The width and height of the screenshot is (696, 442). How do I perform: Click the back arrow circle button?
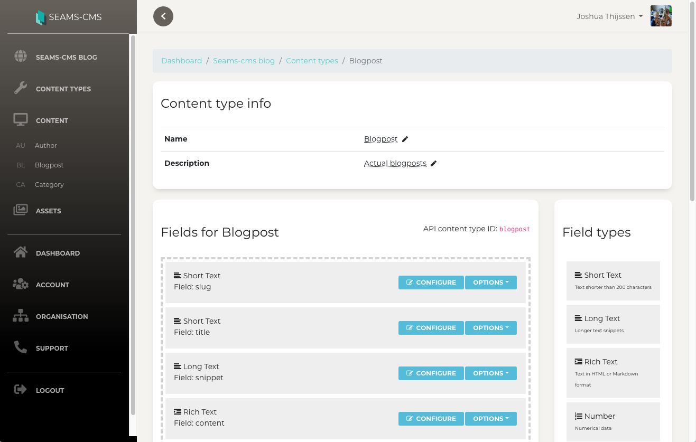[163, 16]
